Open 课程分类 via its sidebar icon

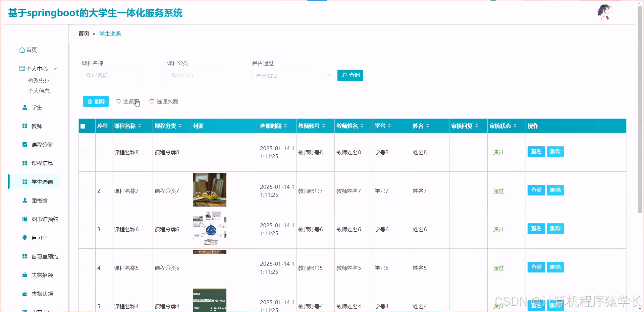(x=24, y=144)
